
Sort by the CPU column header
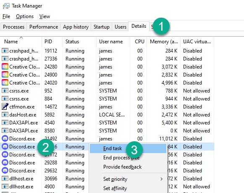pyautogui.click(x=138, y=42)
